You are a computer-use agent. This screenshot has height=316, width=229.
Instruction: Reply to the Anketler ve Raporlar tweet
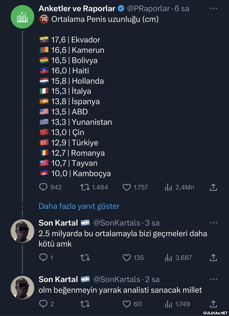43,187
